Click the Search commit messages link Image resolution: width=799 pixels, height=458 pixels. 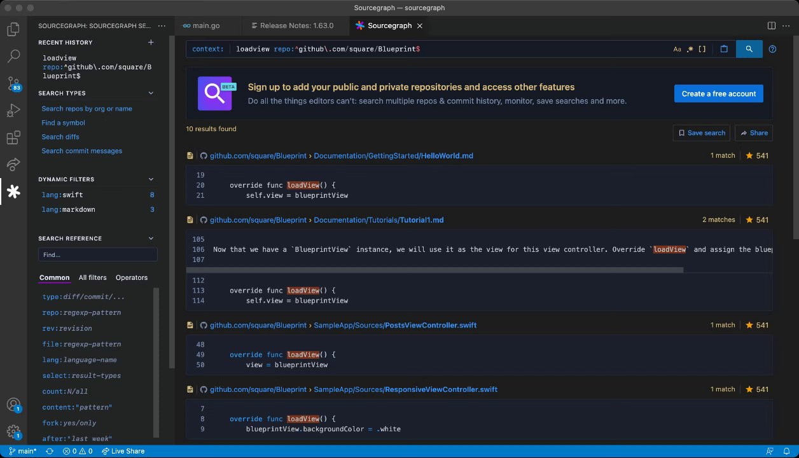click(x=82, y=151)
